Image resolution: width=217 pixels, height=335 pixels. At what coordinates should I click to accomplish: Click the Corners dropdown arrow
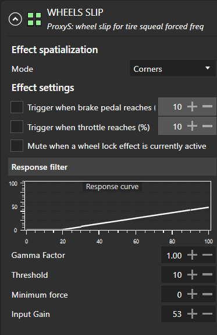pyautogui.click(x=208, y=68)
